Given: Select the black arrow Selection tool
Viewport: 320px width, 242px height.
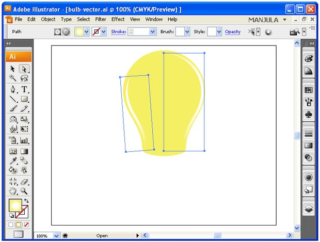Looking at the screenshot, I should coord(13,69).
